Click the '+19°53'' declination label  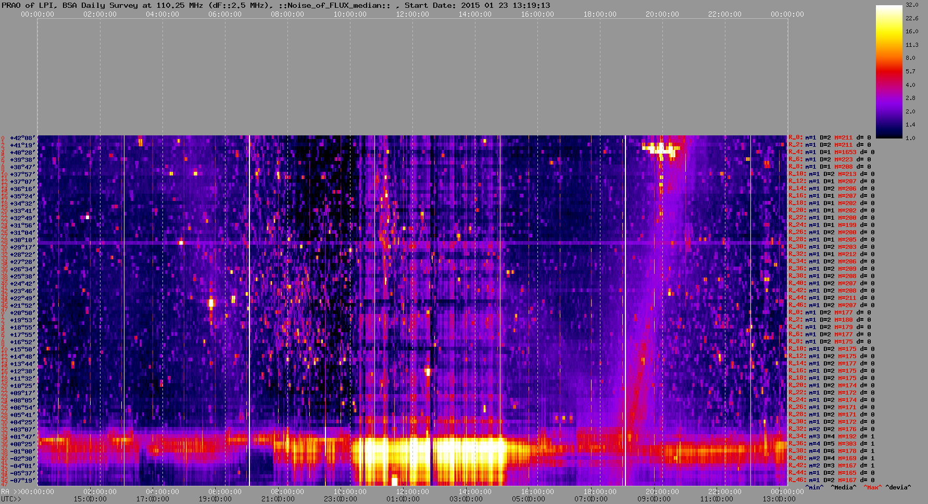click(x=22, y=320)
